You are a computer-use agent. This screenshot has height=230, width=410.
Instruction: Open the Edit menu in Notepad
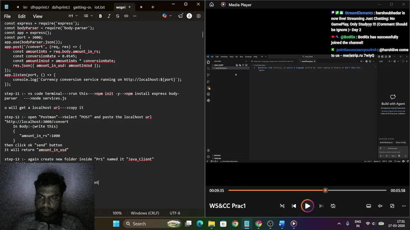pyautogui.click(x=22, y=16)
